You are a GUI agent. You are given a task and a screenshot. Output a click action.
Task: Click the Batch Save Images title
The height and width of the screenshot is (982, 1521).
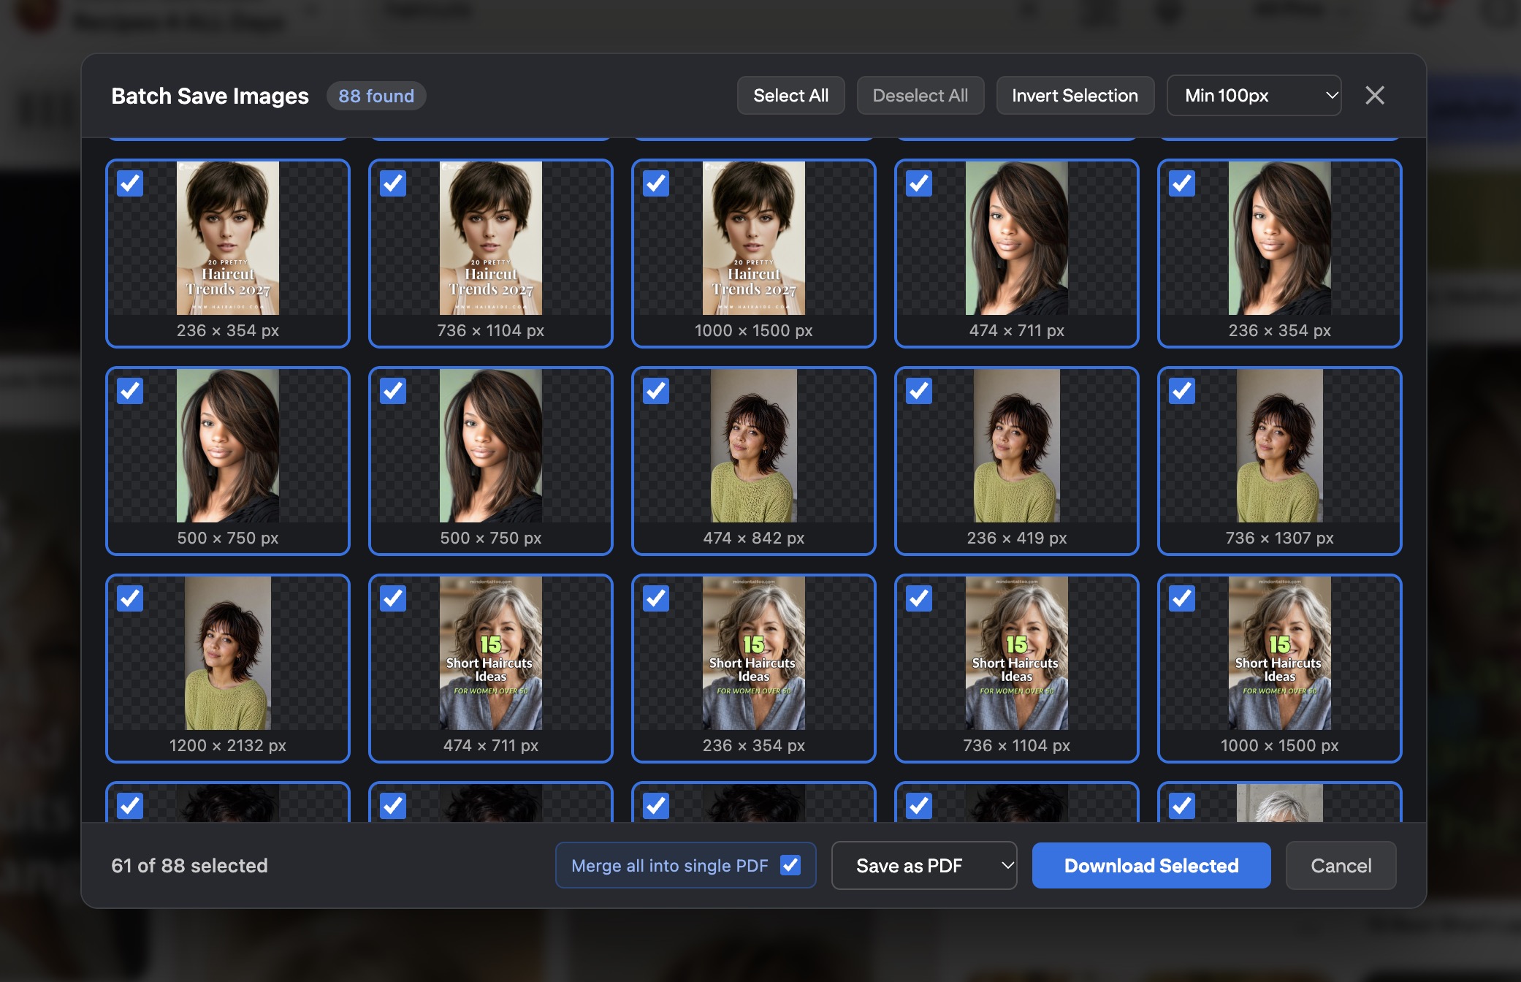pyautogui.click(x=210, y=96)
